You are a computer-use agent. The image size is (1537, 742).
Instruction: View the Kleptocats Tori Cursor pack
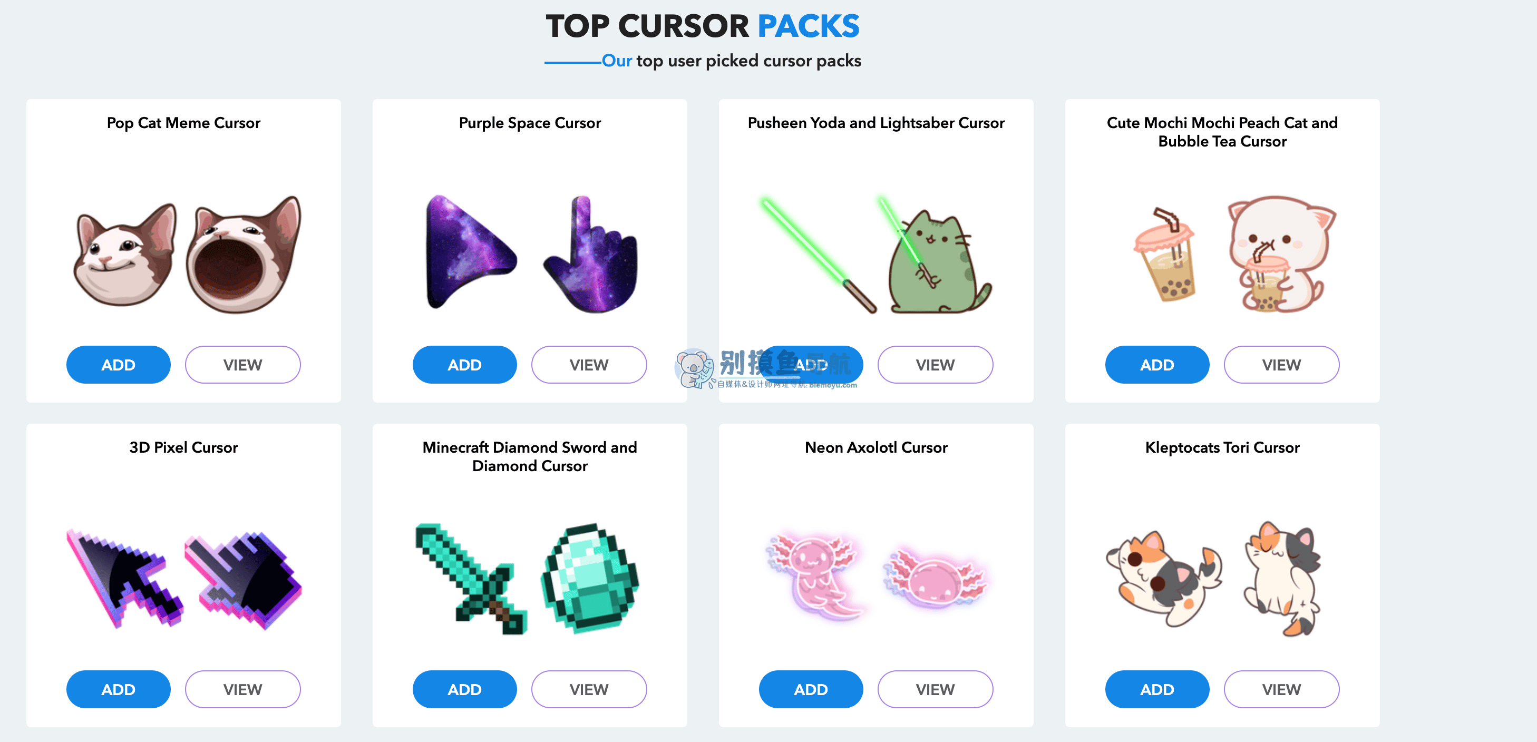click(x=1281, y=689)
